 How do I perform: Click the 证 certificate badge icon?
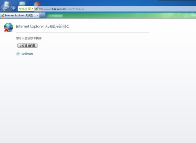[29, 9]
